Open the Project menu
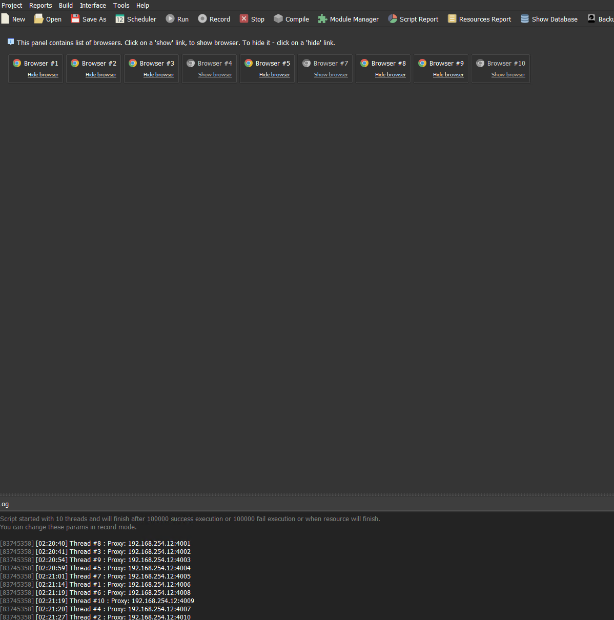The image size is (614, 620). pyautogui.click(x=12, y=6)
